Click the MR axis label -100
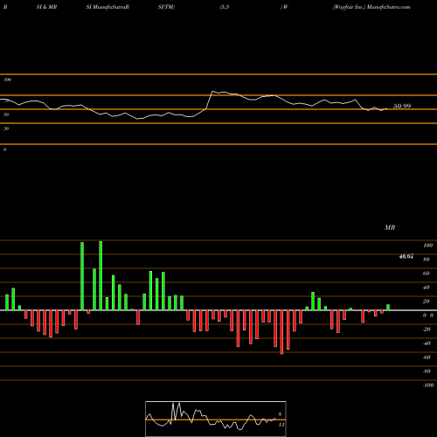 428,385
